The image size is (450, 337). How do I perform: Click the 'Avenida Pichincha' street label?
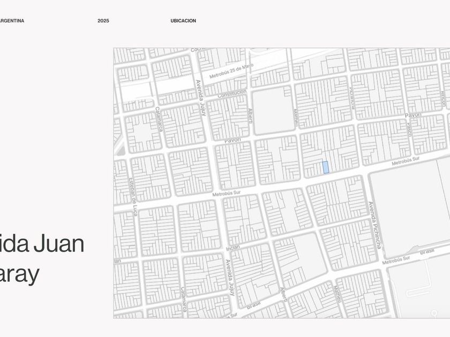376,225
